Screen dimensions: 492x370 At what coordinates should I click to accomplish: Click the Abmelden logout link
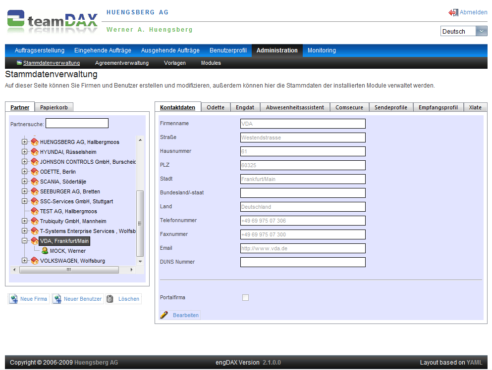point(474,12)
